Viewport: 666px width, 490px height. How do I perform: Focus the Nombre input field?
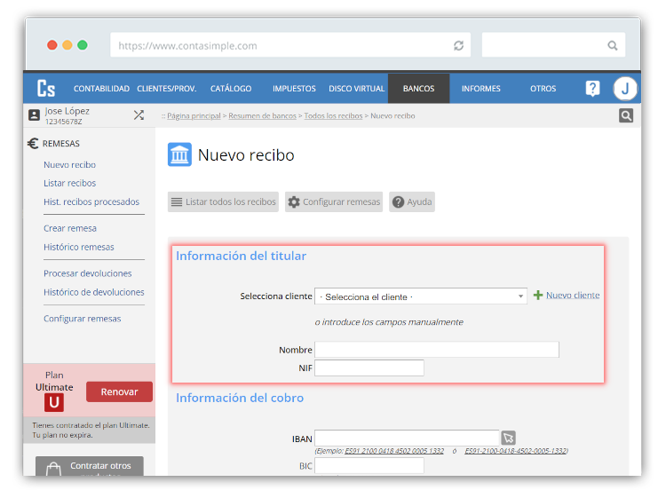(437, 350)
